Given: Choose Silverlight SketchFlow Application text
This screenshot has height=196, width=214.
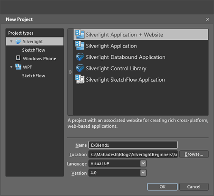Looking at the screenshot, I should click(126, 80).
